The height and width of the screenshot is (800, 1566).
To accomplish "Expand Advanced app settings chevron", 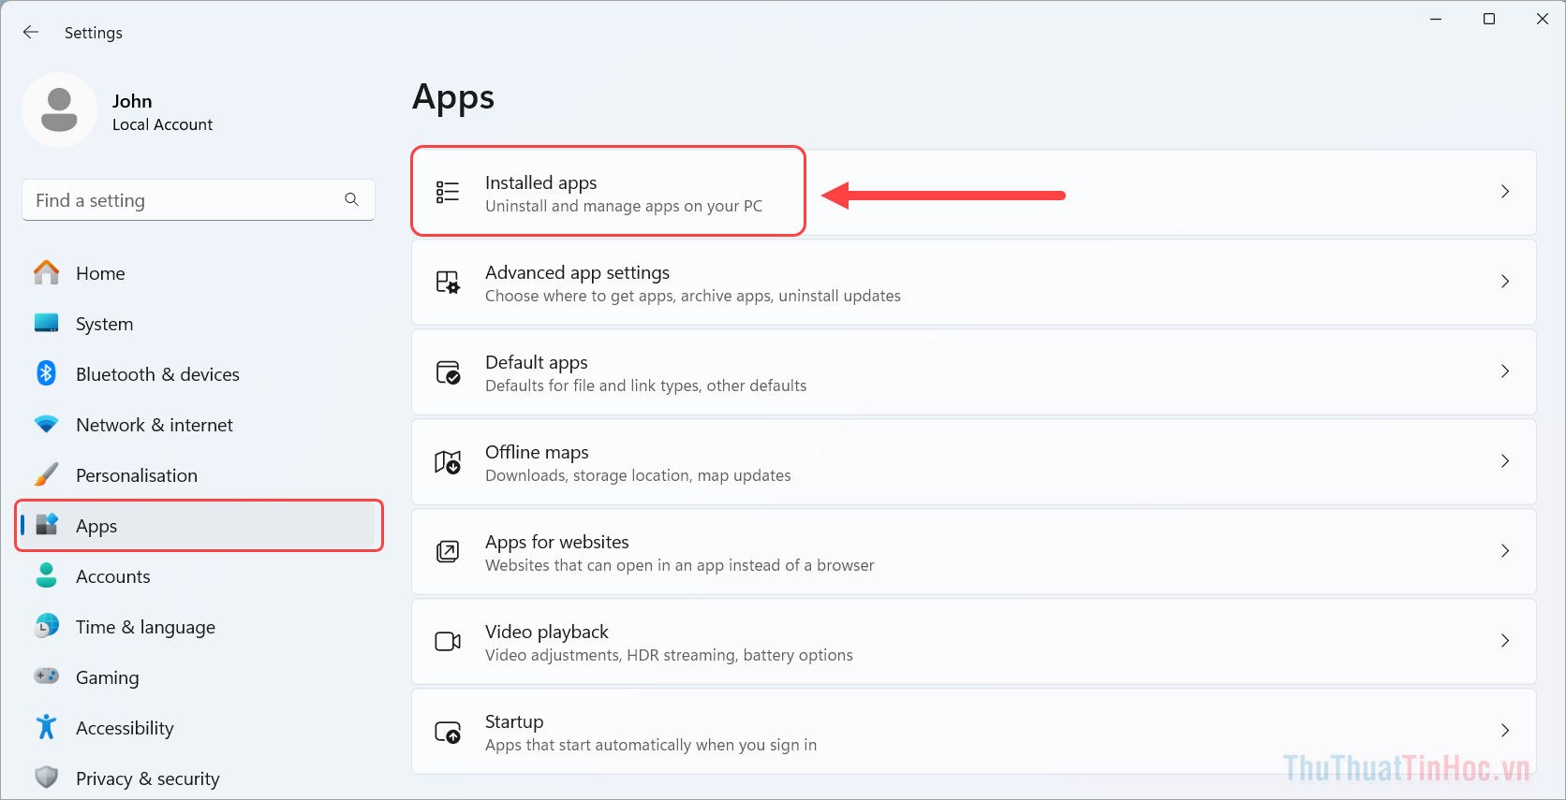I will pos(1505,281).
